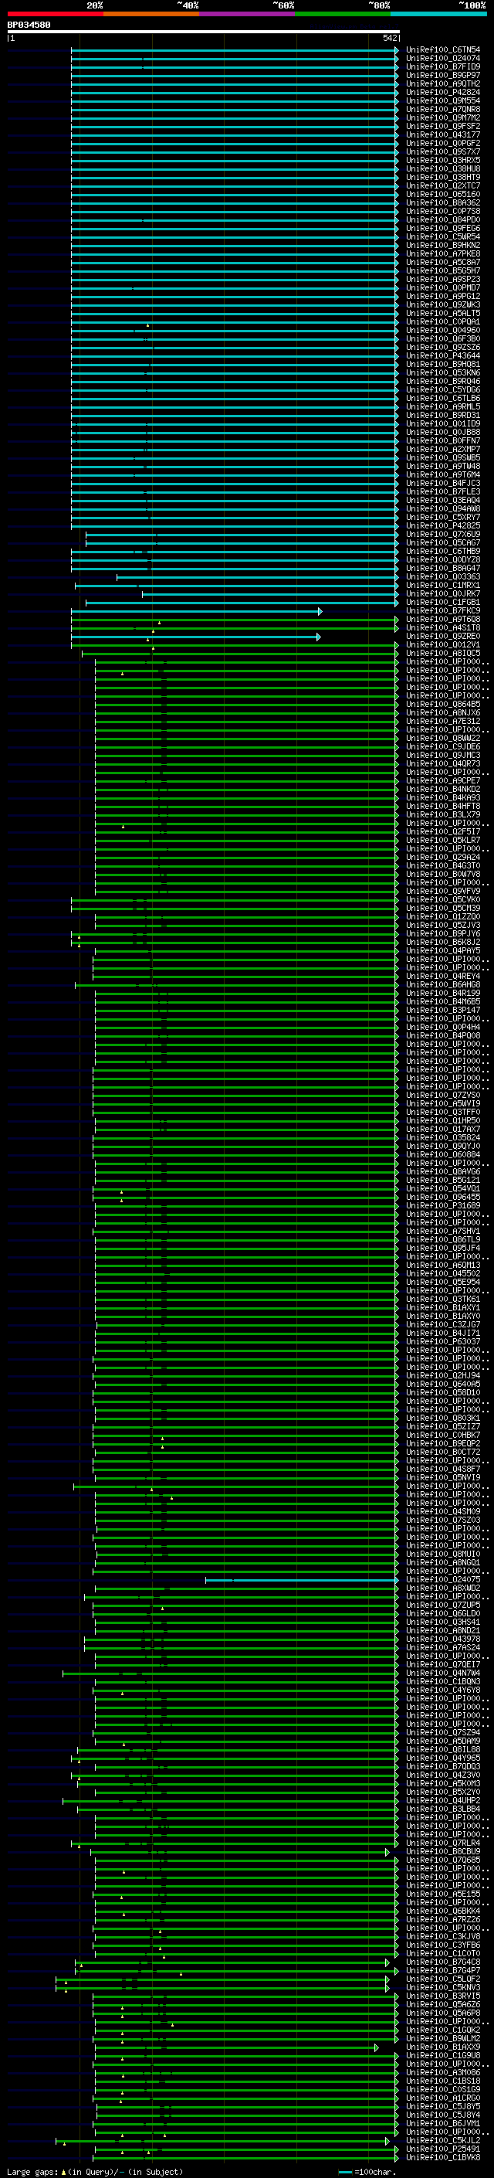The width and height of the screenshot is (494, 2178).
Task: Select label UniRef100_C1FGB1
Action: pos(443,602)
